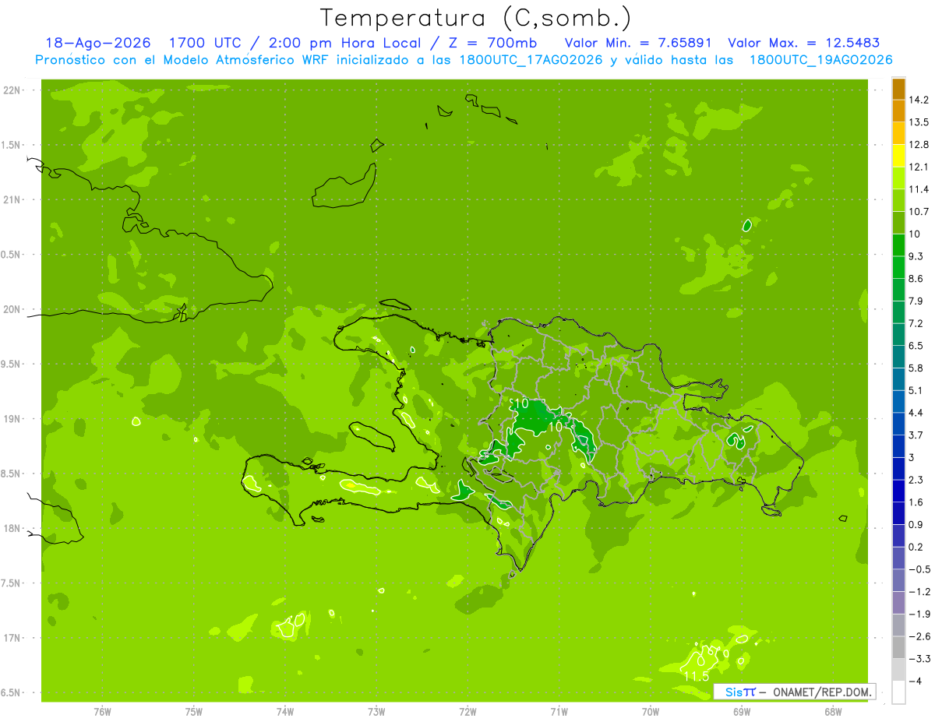Click the '76W' longitude label
Screen dimensions: 935x722
tap(102, 711)
